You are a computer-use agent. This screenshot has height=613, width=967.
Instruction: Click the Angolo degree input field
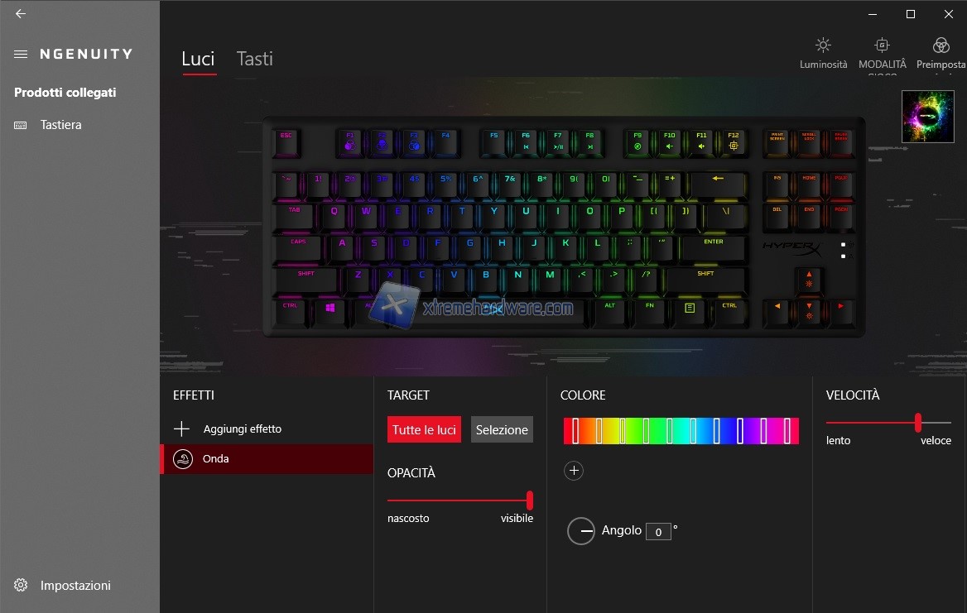(x=658, y=531)
